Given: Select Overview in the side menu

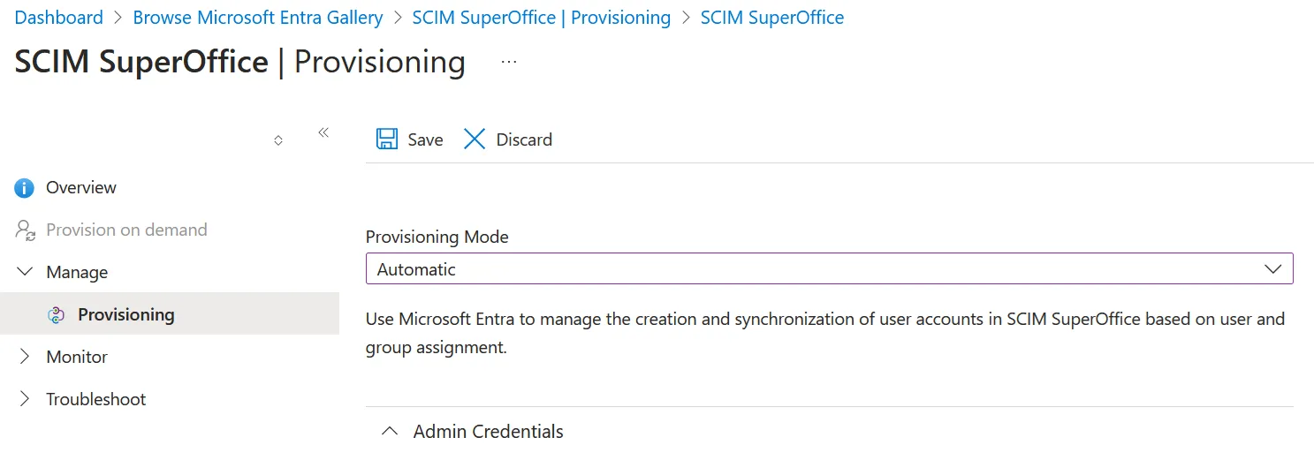Looking at the screenshot, I should point(81,188).
